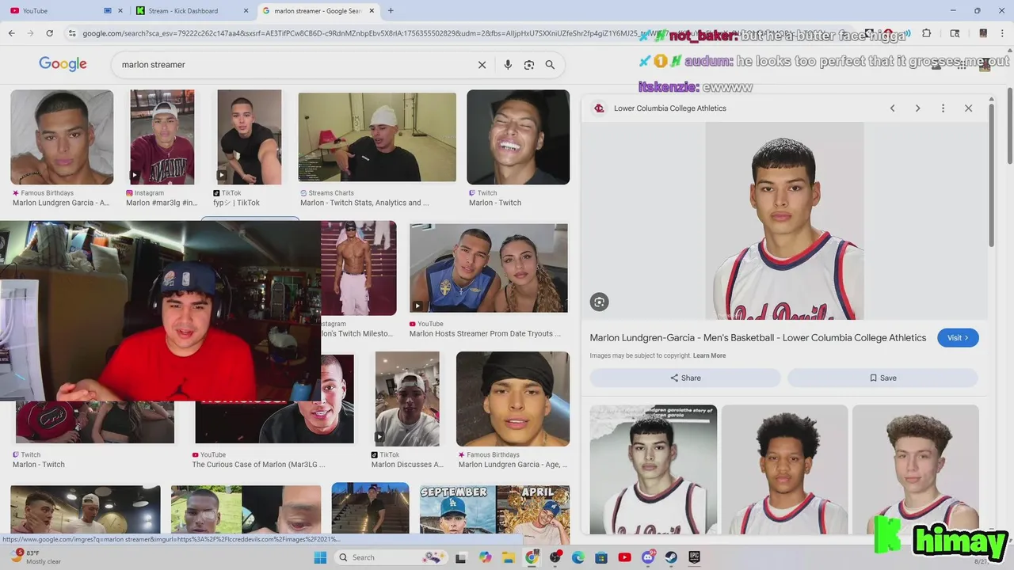The width and height of the screenshot is (1014, 570).
Task: Open main basketball portrait in preview panel
Action: pyautogui.click(x=784, y=221)
